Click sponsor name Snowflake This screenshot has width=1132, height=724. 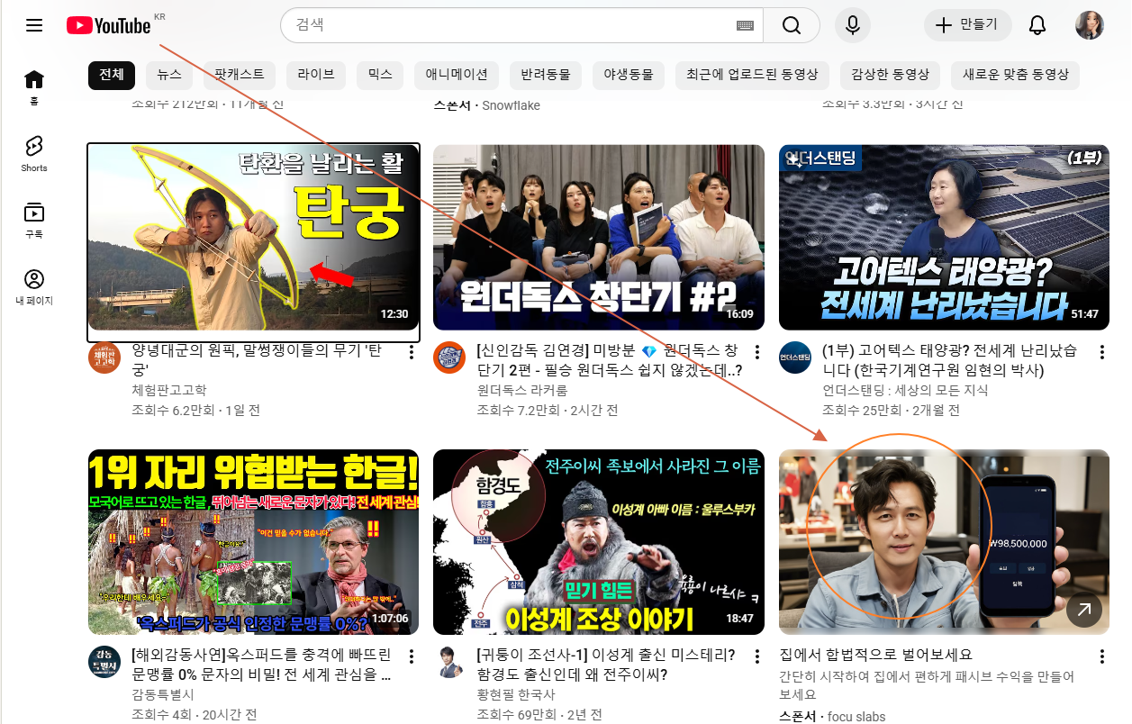tap(511, 105)
